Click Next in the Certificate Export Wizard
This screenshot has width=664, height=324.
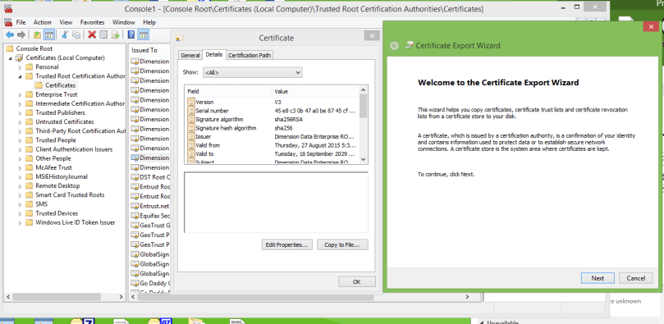[598, 278]
